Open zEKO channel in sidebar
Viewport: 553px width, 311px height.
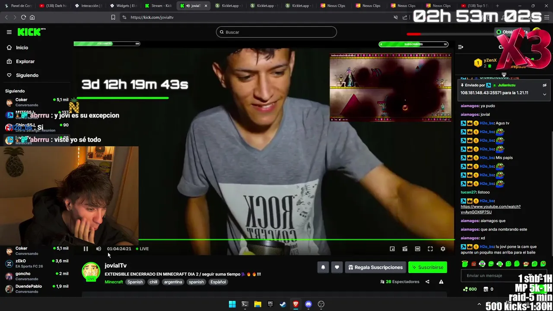[36, 263]
